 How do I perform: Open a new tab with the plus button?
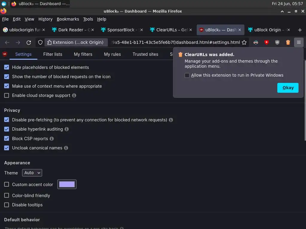[x=300, y=30]
